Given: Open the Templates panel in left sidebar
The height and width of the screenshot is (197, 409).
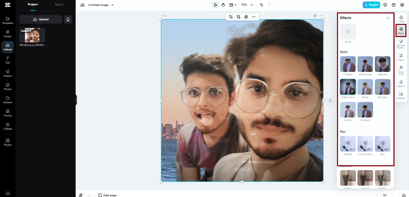Looking at the screenshot, I should [8, 20].
